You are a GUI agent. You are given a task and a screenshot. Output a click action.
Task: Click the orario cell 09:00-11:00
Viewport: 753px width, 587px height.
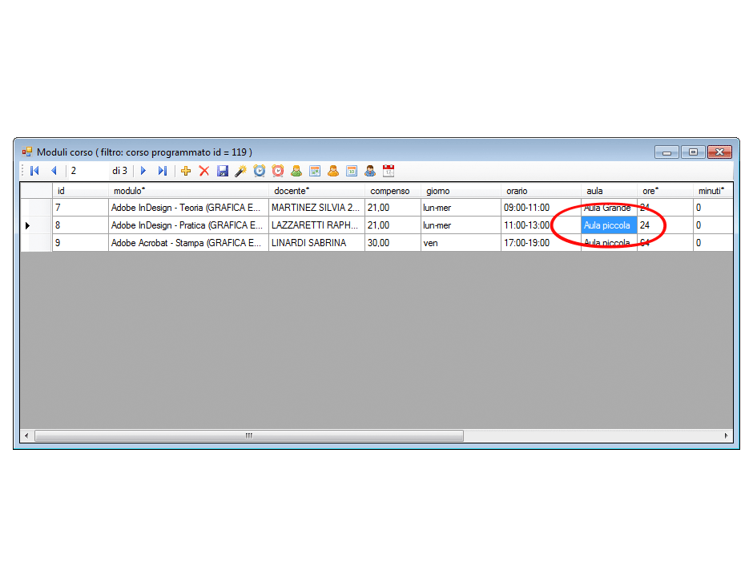click(541, 208)
